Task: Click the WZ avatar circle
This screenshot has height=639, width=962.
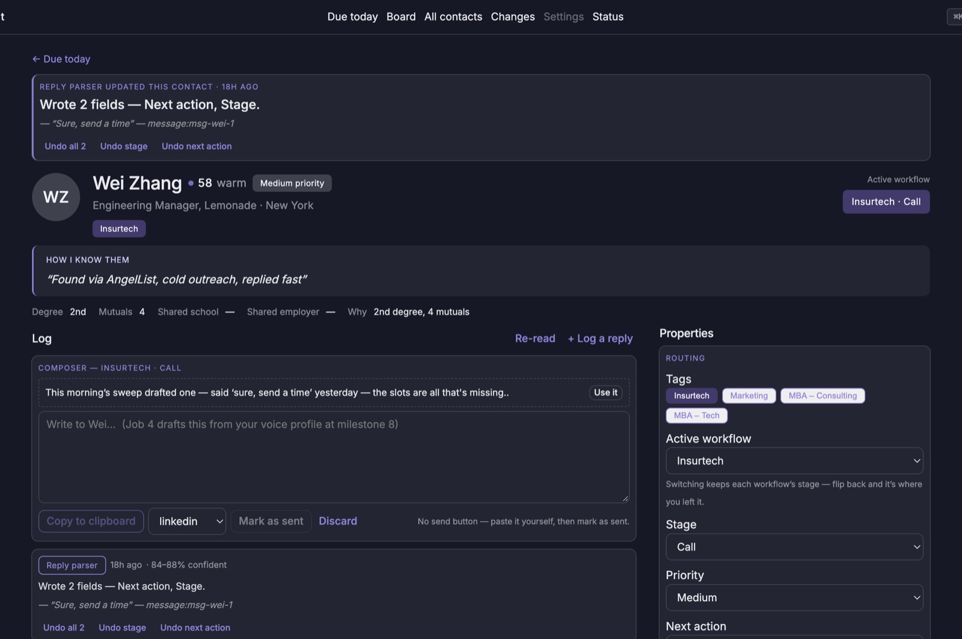Action: pyautogui.click(x=56, y=197)
